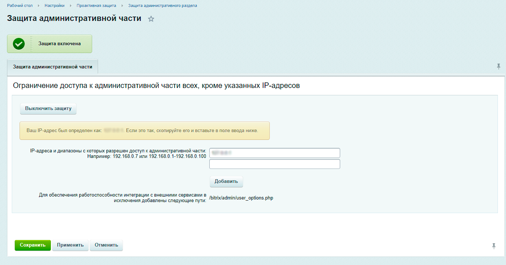Focus the empty second IP address field
The height and width of the screenshot is (265, 506).
tap(275, 164)
